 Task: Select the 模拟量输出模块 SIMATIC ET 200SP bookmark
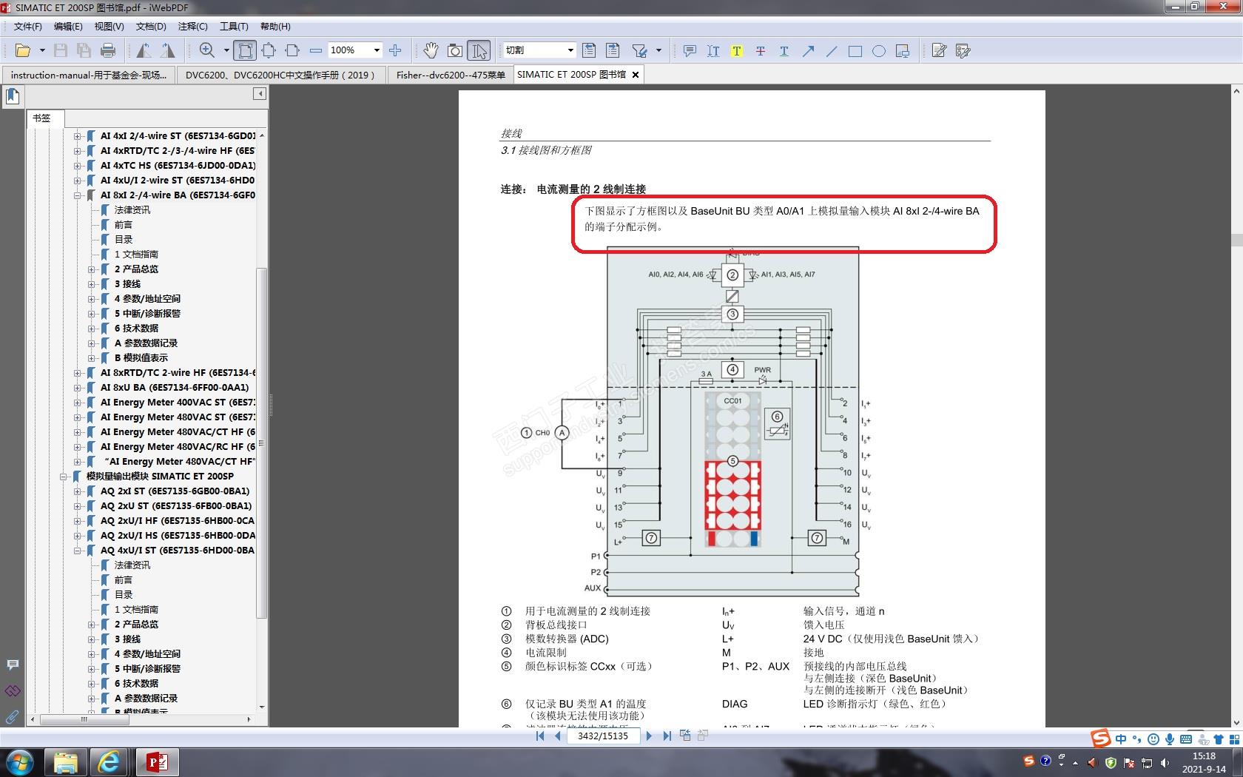[x=160, y=477]
